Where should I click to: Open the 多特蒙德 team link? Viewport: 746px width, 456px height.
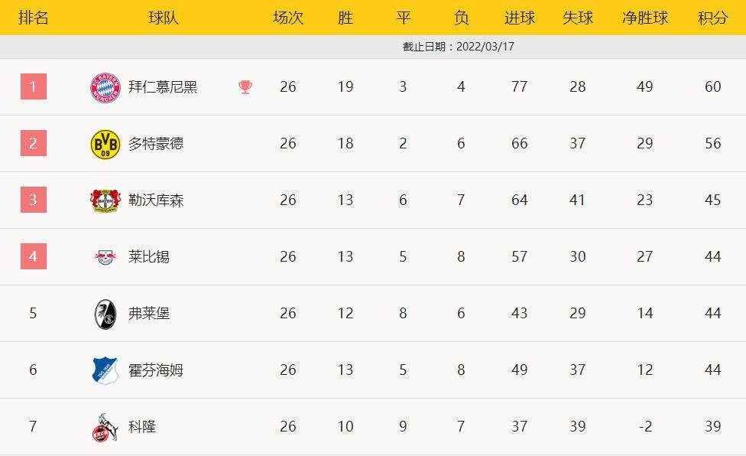point(156,144)
